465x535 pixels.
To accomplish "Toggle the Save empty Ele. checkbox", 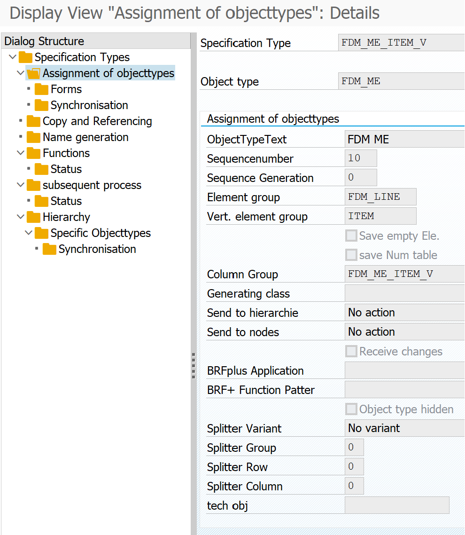I will point(351,236).
